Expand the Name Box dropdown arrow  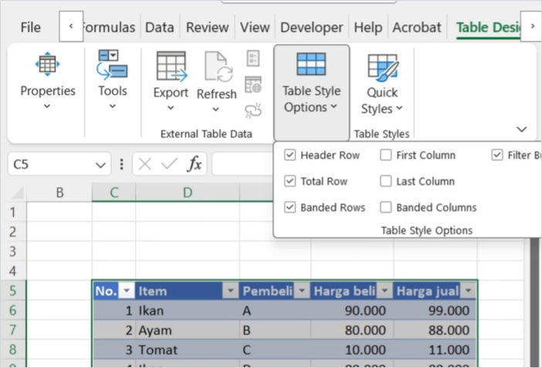100,165
